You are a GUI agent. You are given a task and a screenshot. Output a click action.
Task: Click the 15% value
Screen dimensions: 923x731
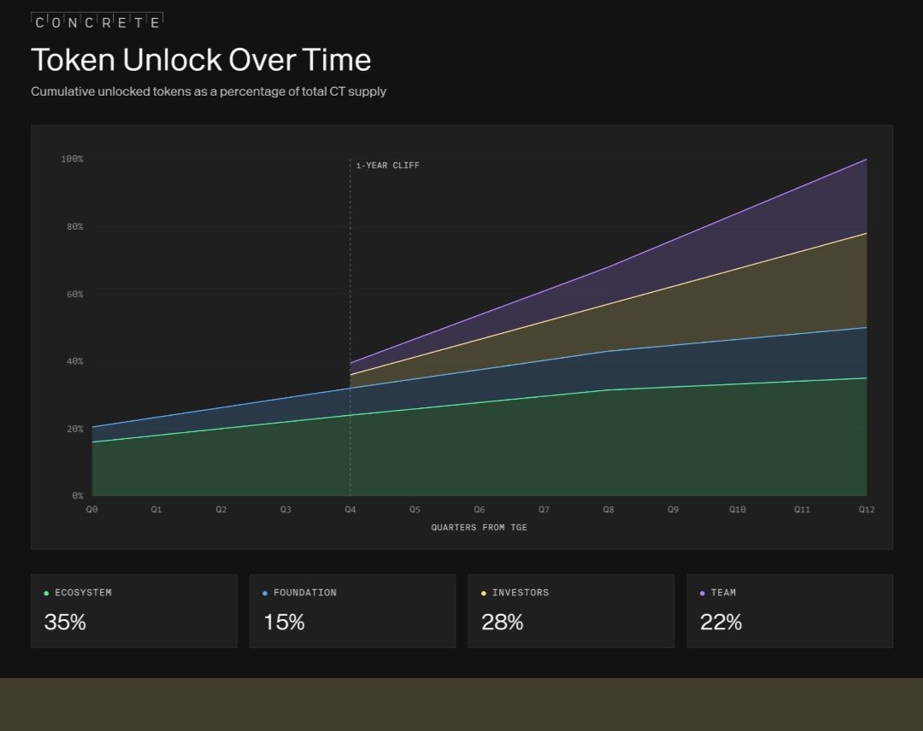click(x=284, y=623)
